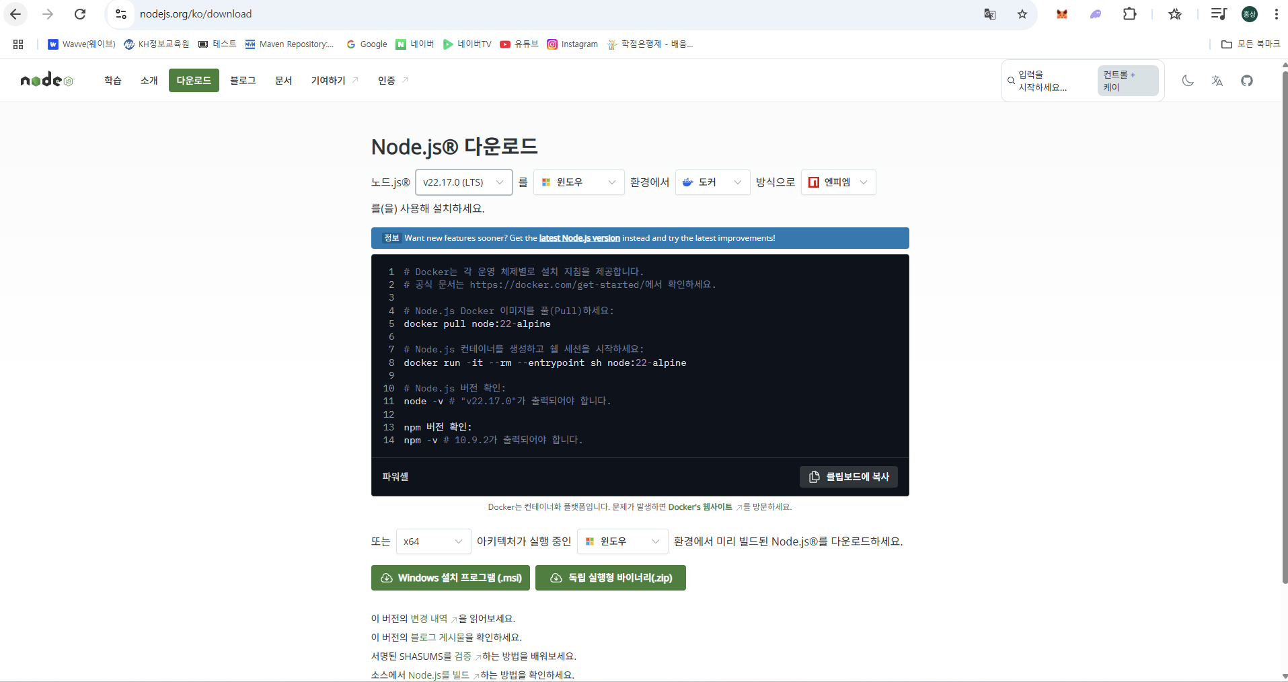Open the apps grid icon in bookmarks bar
This screenshot has height=682, width=1288.
[x=18, y=44]
